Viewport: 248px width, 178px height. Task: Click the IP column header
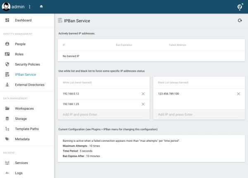pyautogui.click(x=64, y=45)
